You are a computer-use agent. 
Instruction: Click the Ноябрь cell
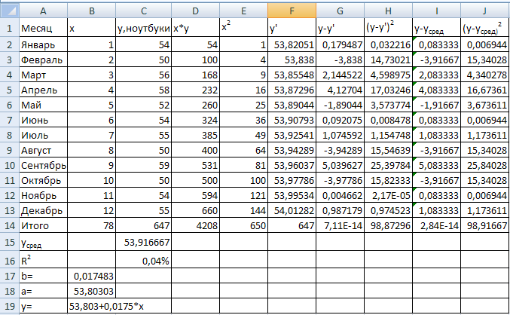[x=43, y=195]
